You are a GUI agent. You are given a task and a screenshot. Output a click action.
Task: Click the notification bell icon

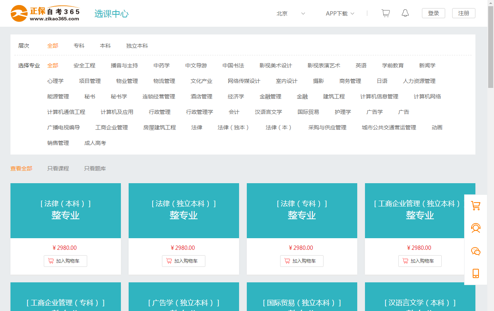[405, 13]
